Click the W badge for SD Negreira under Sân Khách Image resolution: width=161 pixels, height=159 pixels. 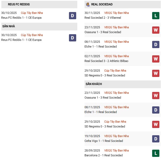[x=156, y=124]
